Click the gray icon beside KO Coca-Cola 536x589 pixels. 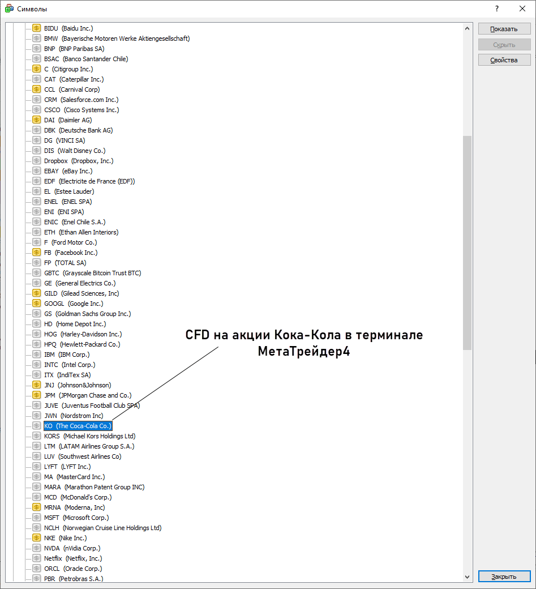36,426
